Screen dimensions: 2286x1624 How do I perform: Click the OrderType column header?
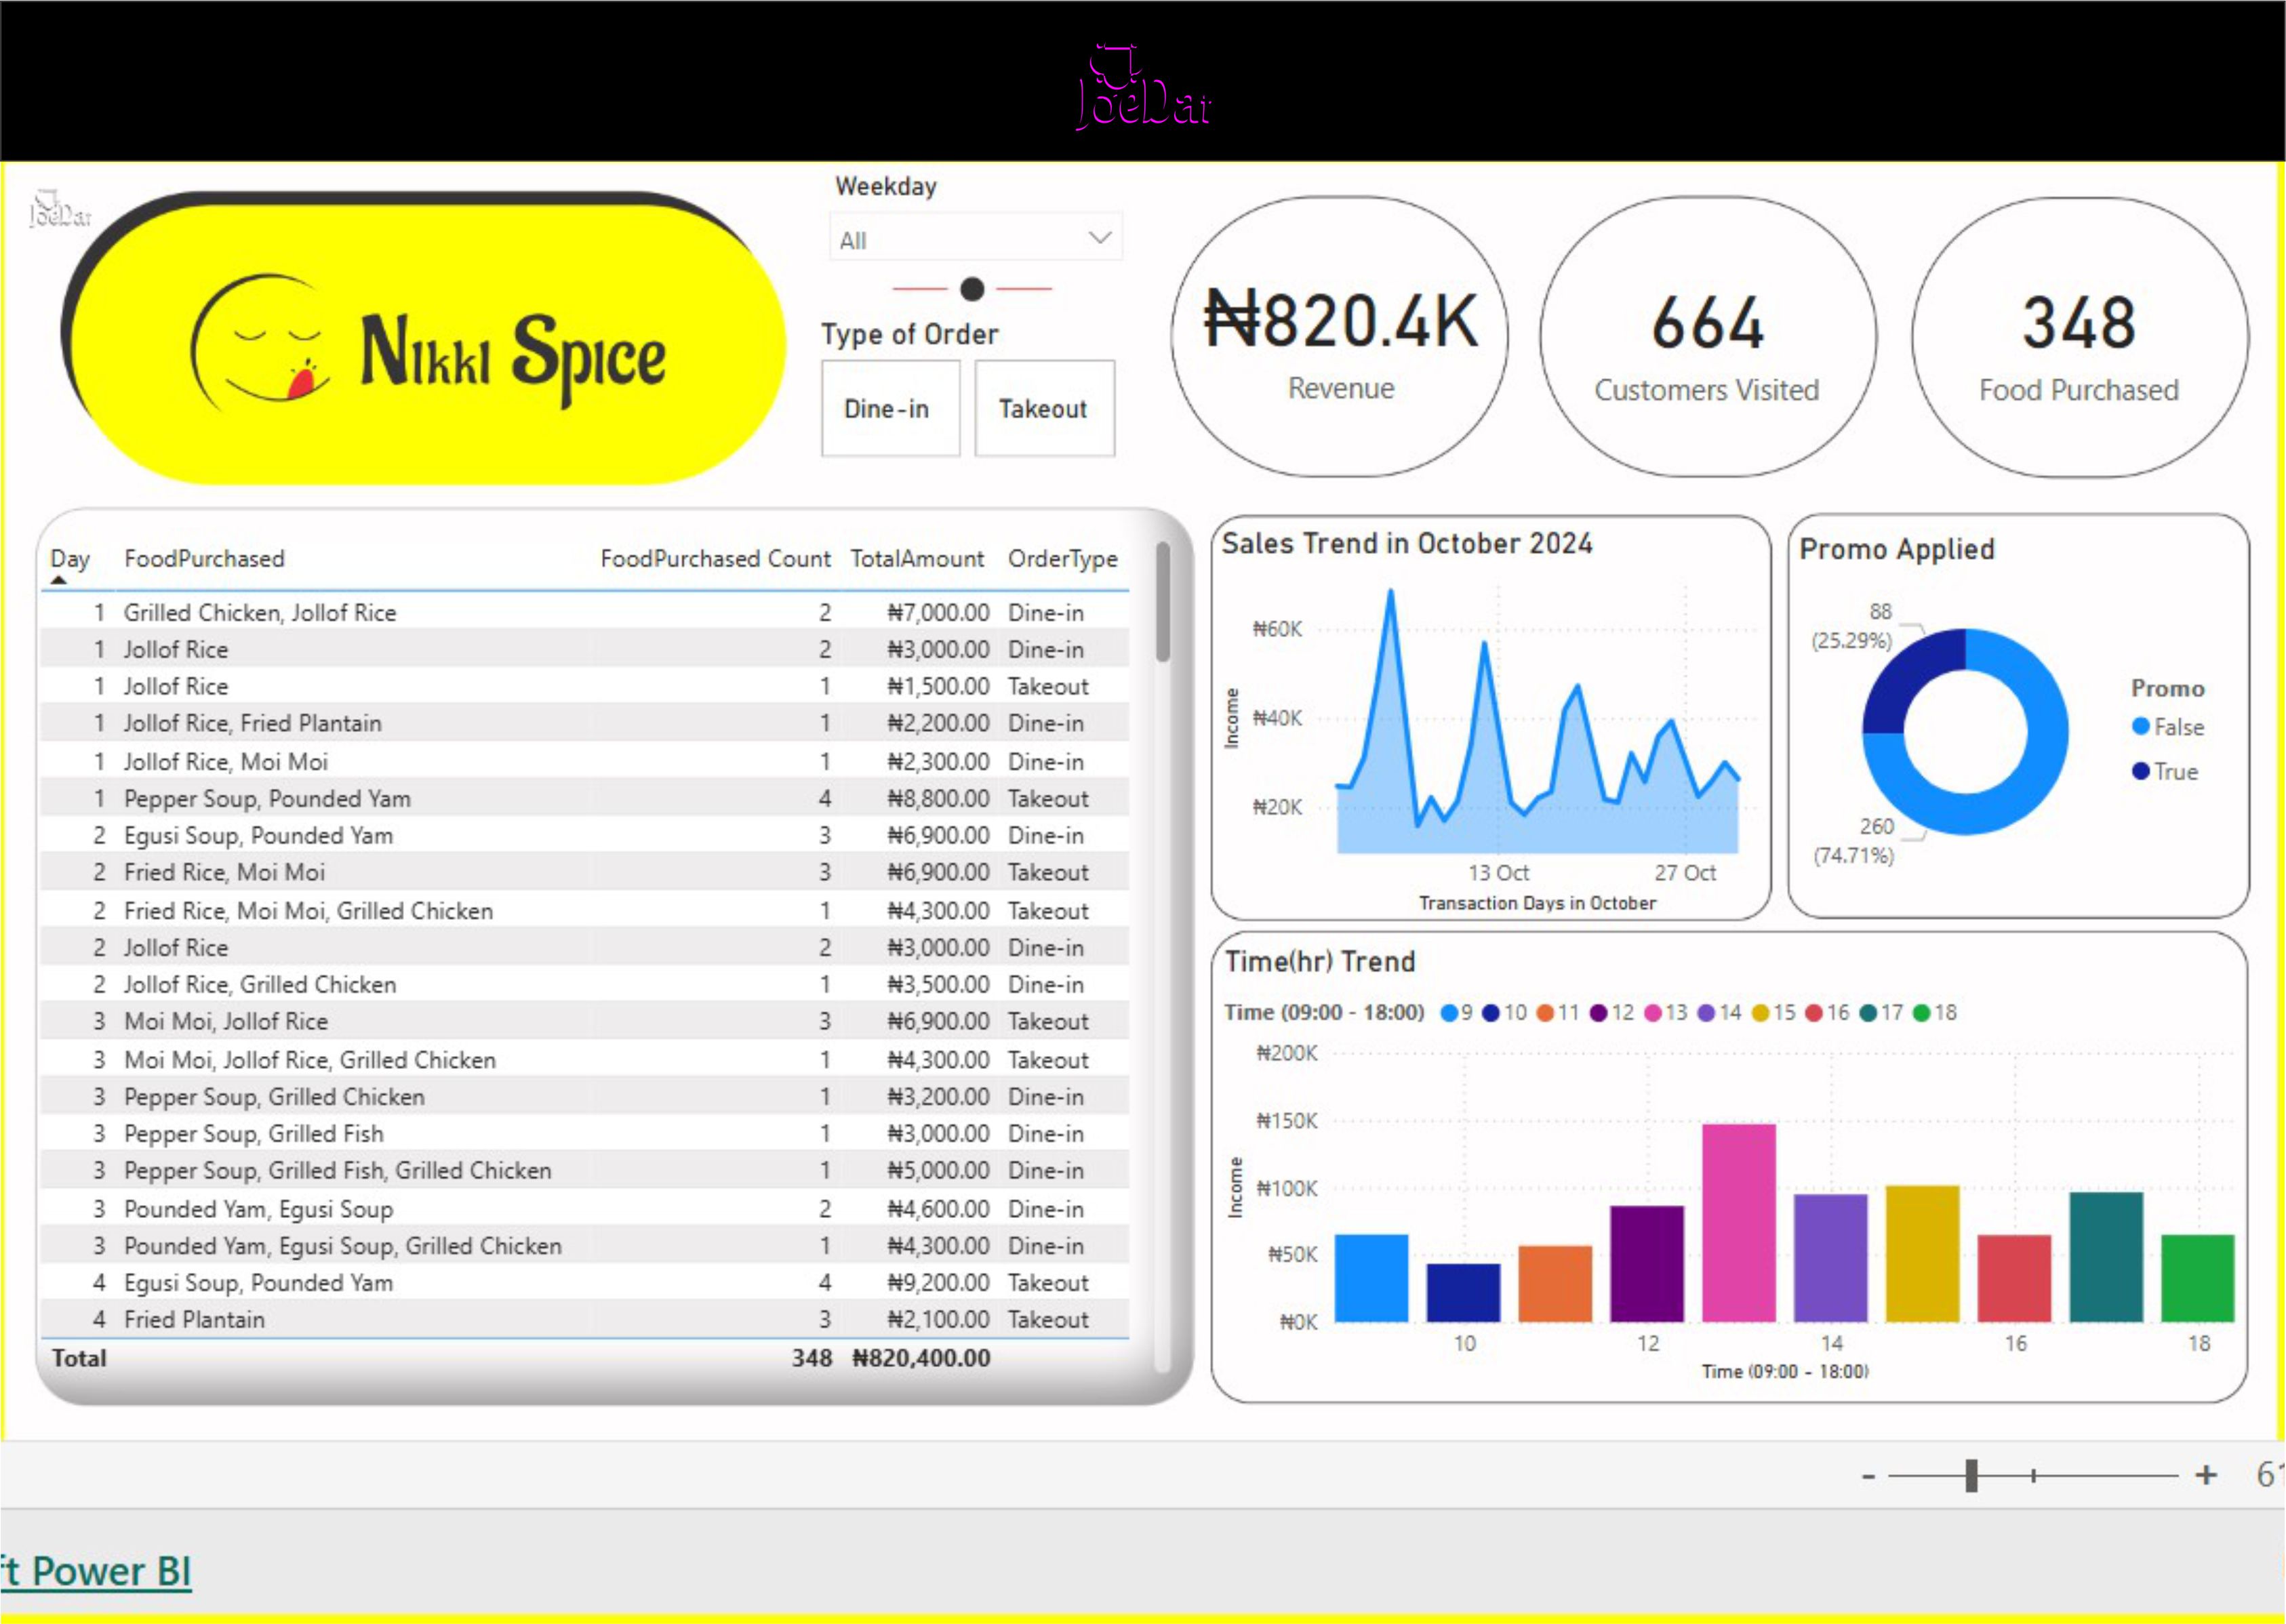click(x=1062, y=559)
